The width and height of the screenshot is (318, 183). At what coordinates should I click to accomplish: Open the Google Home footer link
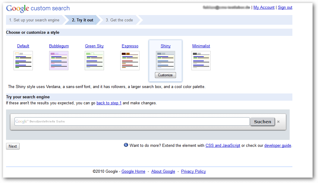[x=133, y=172]
